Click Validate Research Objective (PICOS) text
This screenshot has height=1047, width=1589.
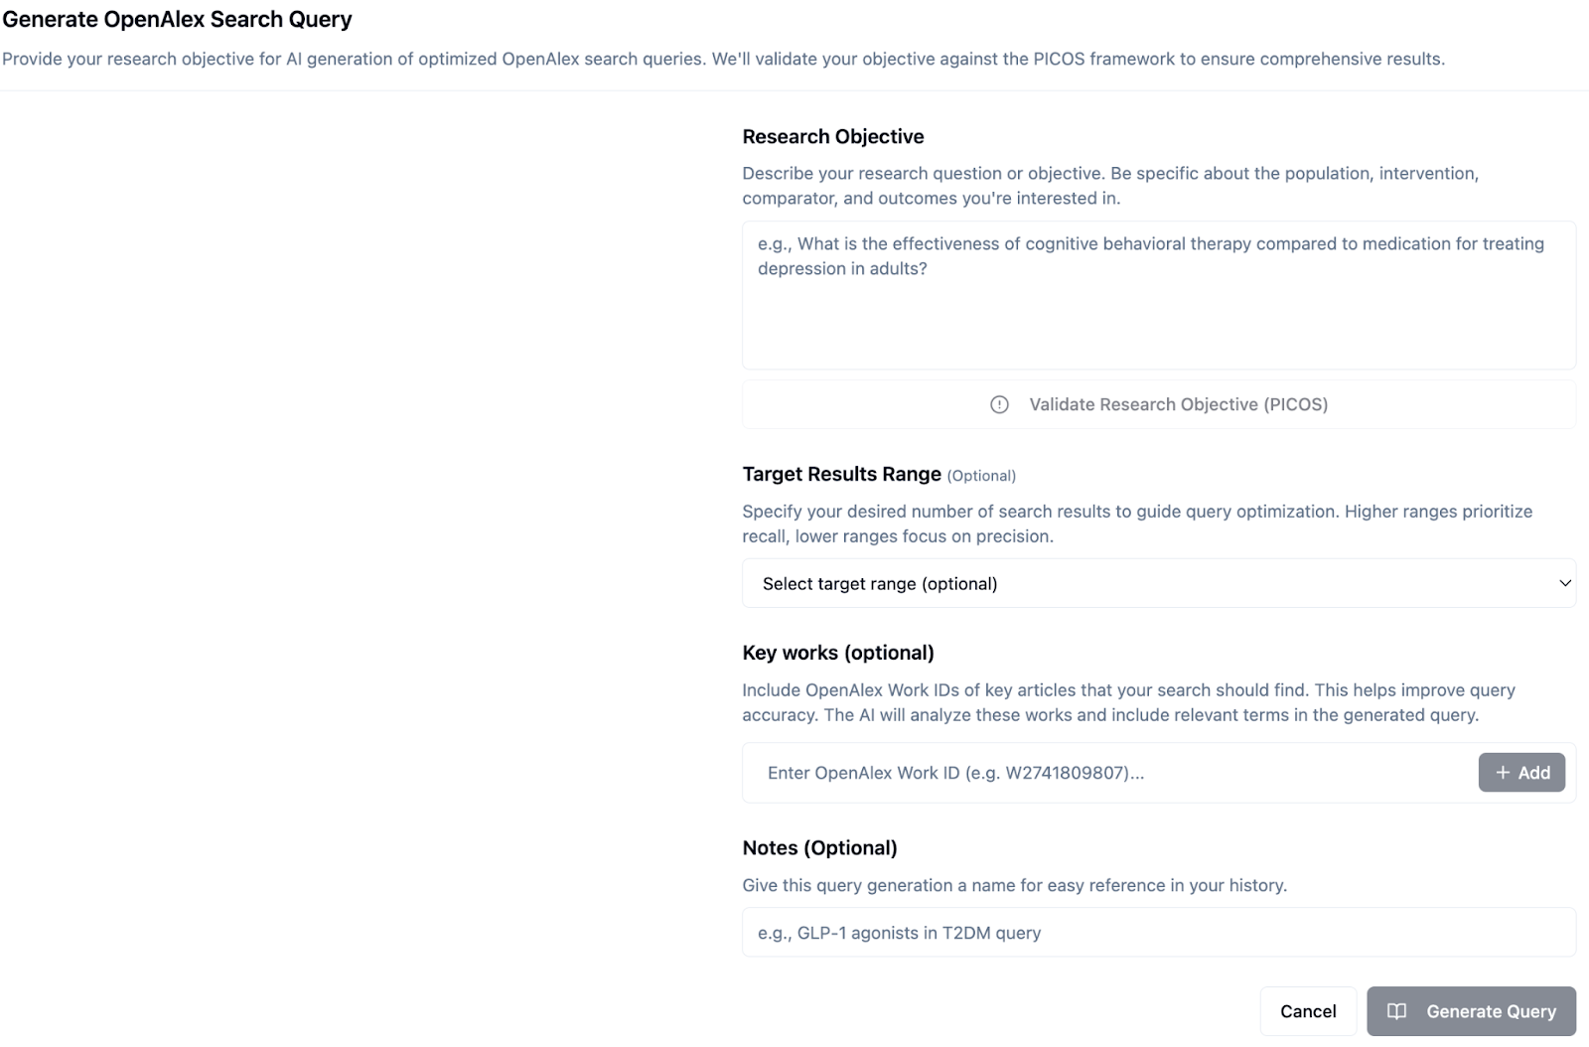(1178, 404)
